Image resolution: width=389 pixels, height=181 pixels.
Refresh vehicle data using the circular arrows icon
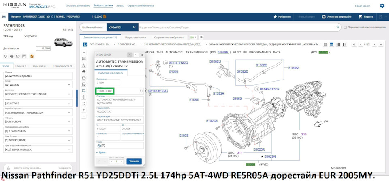[6, 56]
